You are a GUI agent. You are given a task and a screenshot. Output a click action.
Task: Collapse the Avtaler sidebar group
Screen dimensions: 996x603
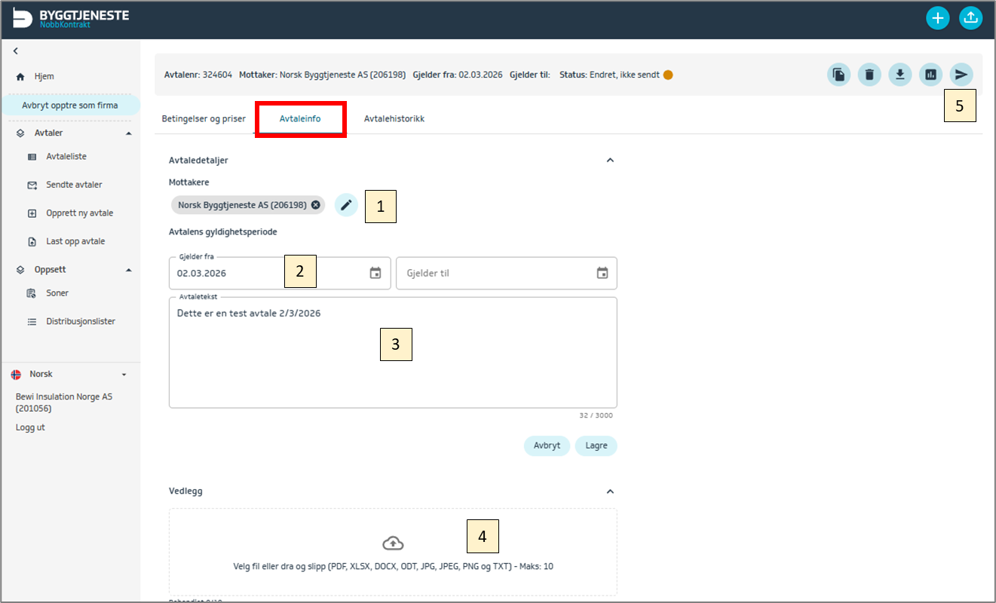[x=128, y=133]
